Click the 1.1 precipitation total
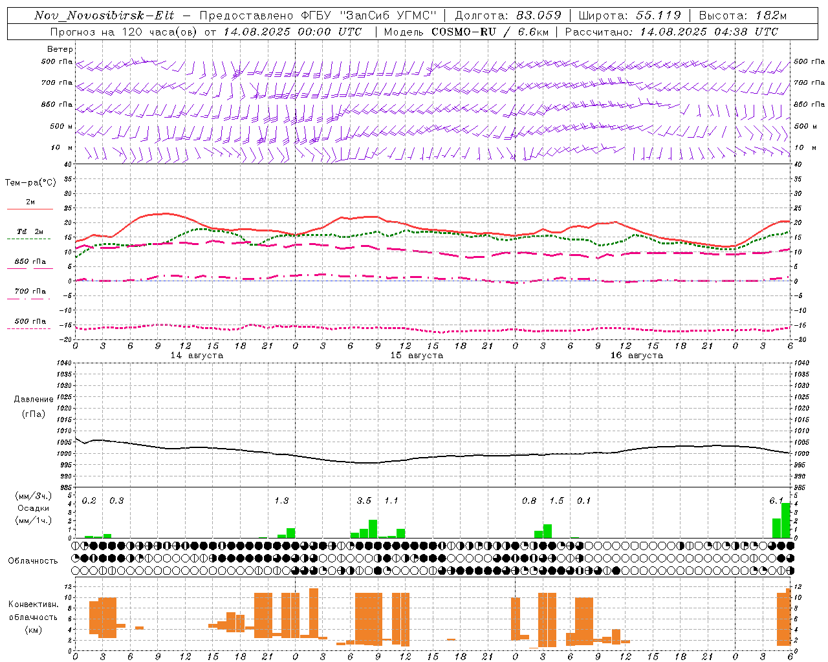This screenshot has height=662, width=828. pos(391,501)
